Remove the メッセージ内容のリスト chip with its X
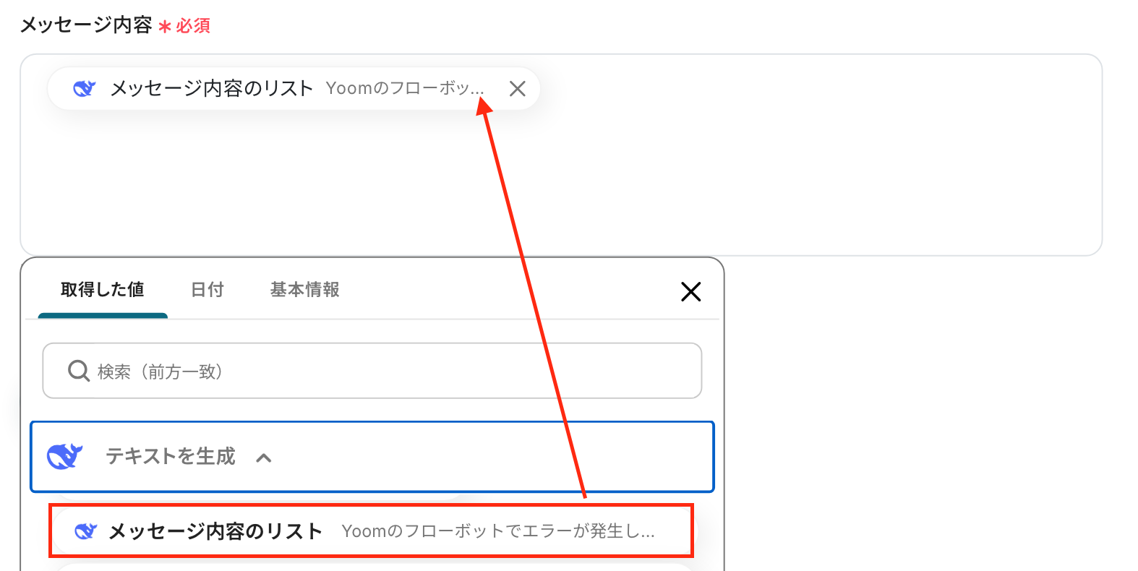This screenshot has height=571, width=1138. (x=517, y=89)
